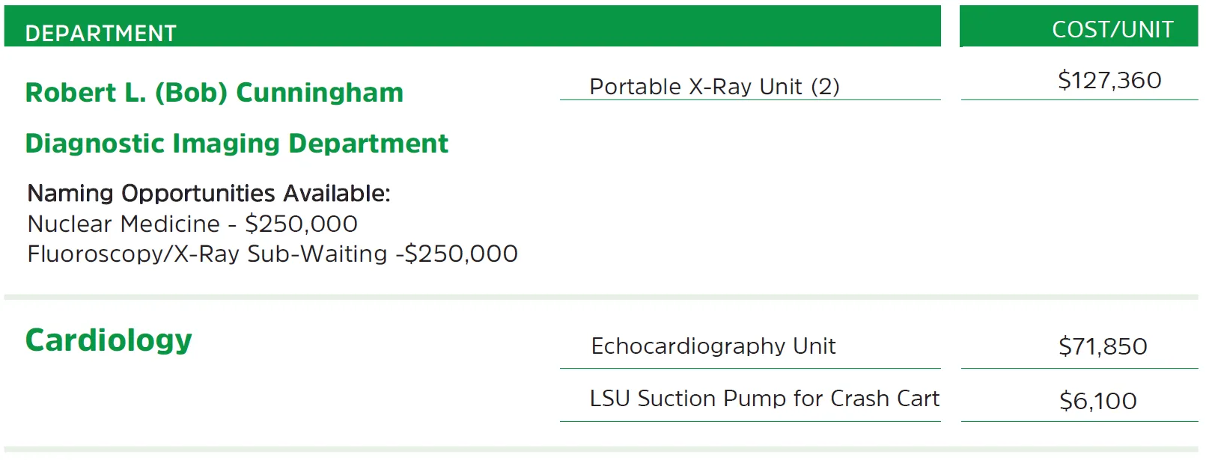Image resolution: width=1206 pixels, height=460 pixels.
Task: Click the DEPARTMENT column header
Action: pos(101,33)
